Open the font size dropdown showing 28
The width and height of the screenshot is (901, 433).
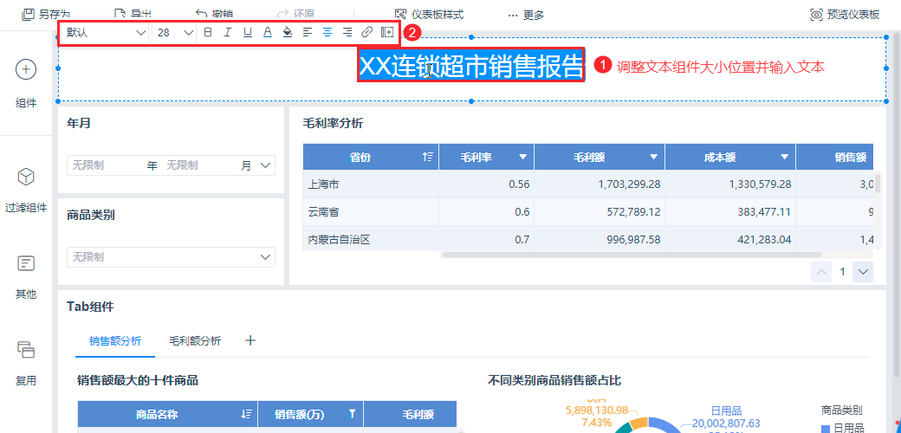(x=175, y=32)
